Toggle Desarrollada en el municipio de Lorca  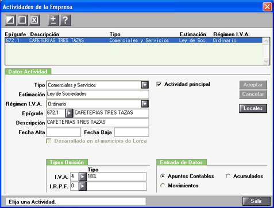click(x=49, y=141)
